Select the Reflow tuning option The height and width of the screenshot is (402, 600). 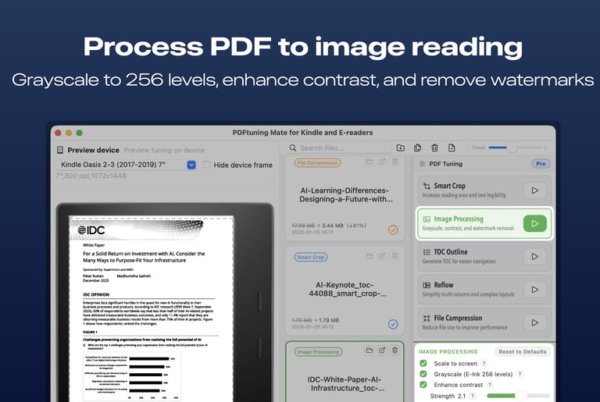pos(484,290)
